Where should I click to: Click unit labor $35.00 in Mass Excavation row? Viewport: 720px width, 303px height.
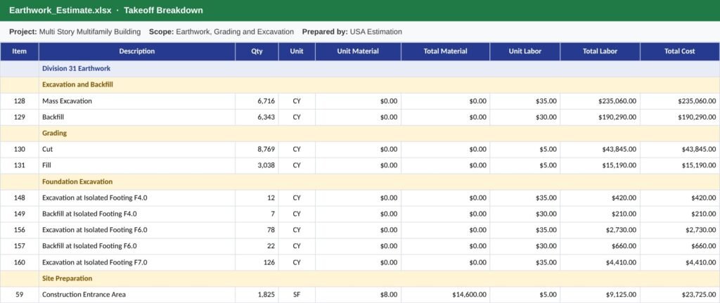(x=525, y=101)
